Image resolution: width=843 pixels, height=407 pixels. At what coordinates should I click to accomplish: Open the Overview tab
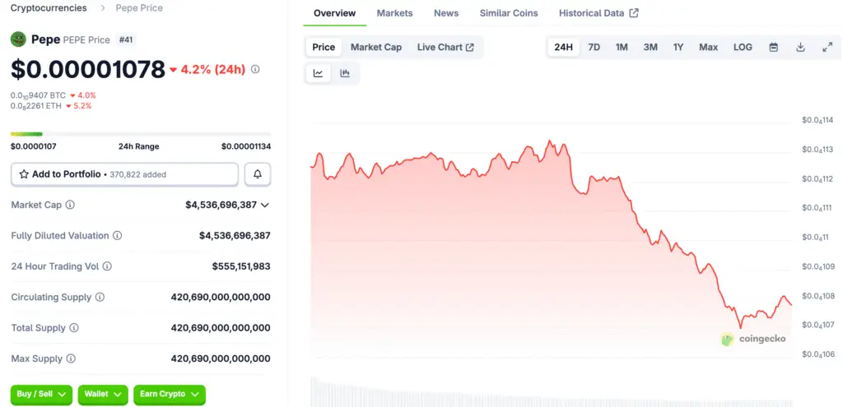point(334,13)
